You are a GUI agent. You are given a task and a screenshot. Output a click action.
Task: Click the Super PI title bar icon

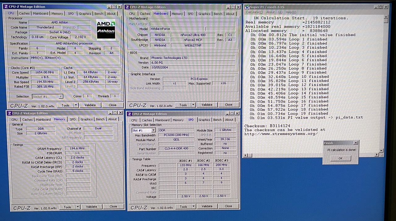point(247,7)
